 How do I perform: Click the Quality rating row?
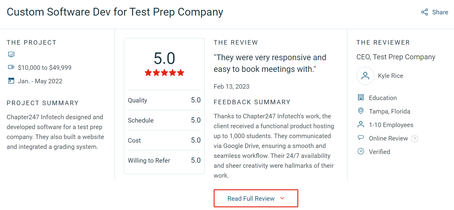(x=164, y=100)
